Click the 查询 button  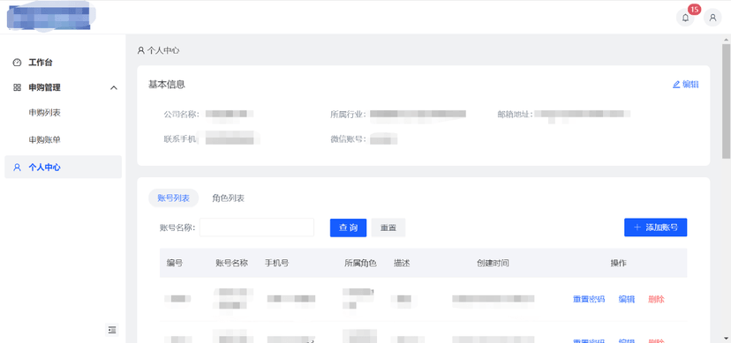click(348, 228)
